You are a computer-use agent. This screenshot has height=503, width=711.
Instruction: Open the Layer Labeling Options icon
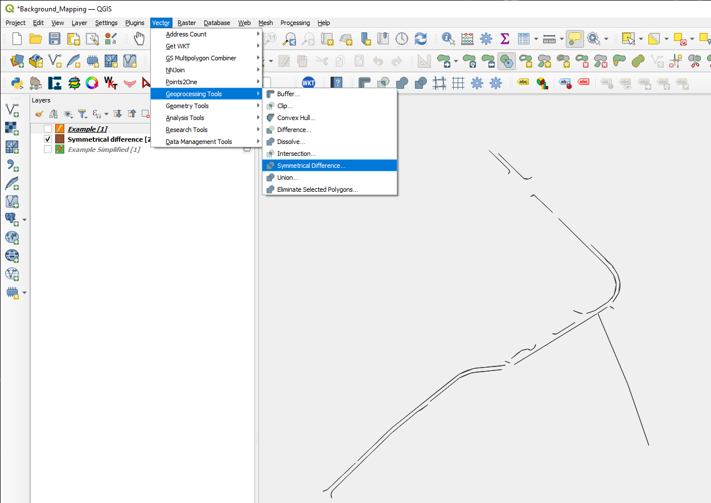click(x=523, y=82)
